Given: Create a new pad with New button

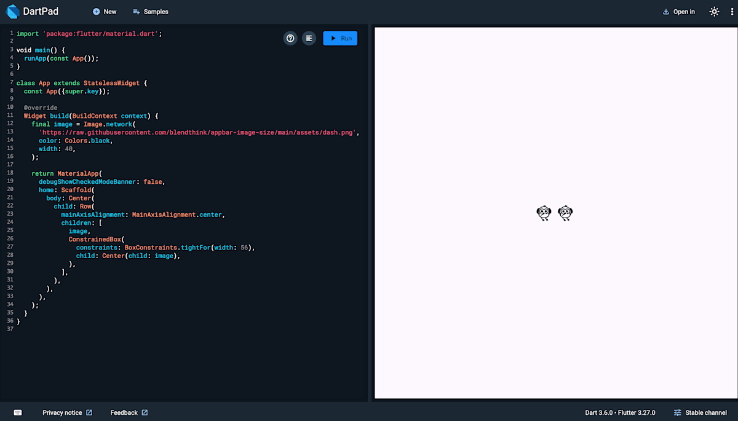Looking at the screenshot, I should pyautogui.click(x=105, y=12).
